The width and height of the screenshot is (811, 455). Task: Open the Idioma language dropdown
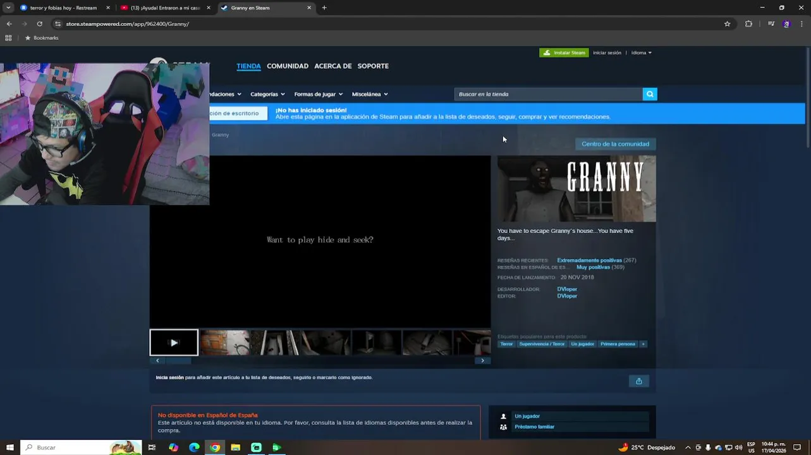click(x=641, y=52)
